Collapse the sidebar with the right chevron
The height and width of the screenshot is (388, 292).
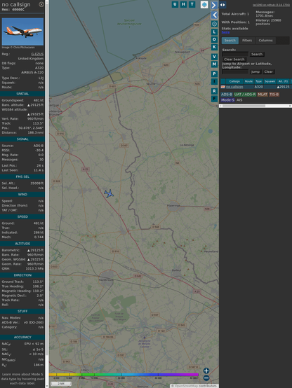(214, 5)
